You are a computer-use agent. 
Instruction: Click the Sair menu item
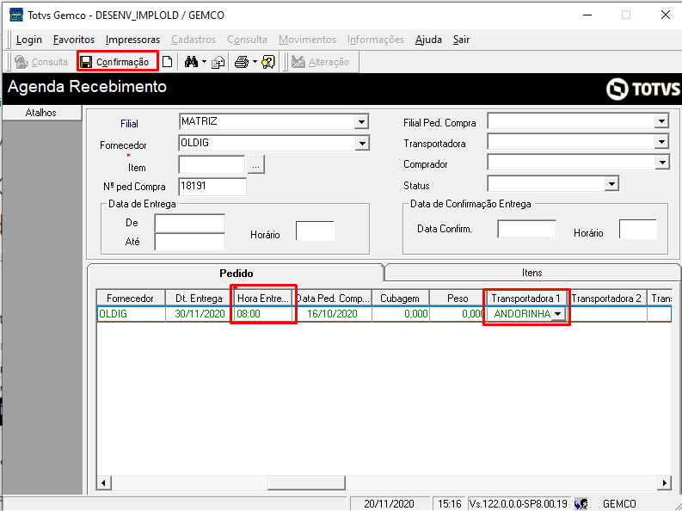[461, 40]
